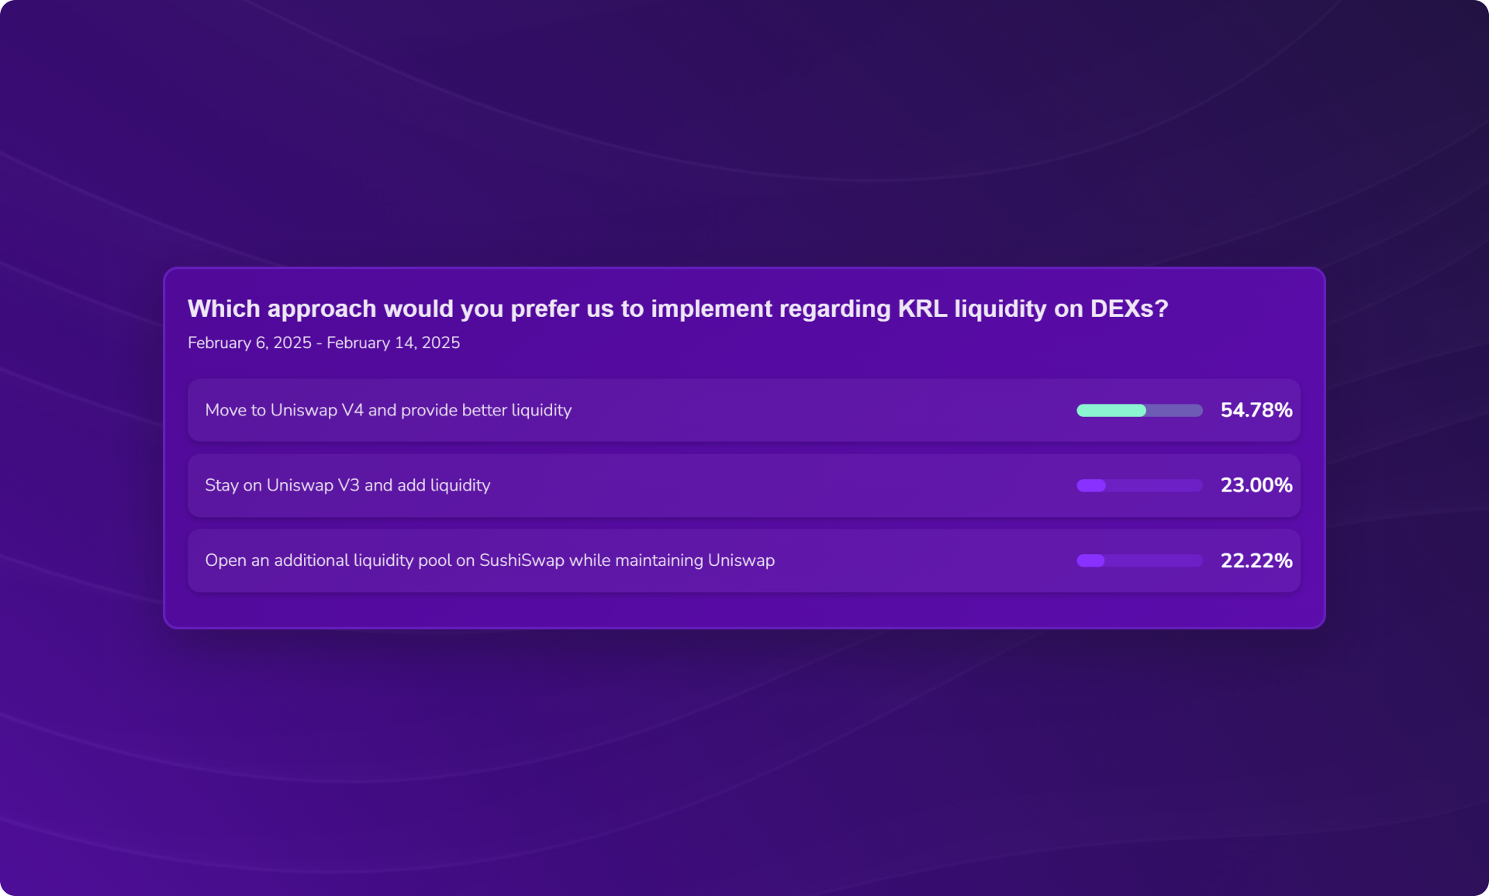Click the unfilled track of the Uniswap V3 bar
The height and width of the screenshot is (896, 1489).
point(1156,486)
